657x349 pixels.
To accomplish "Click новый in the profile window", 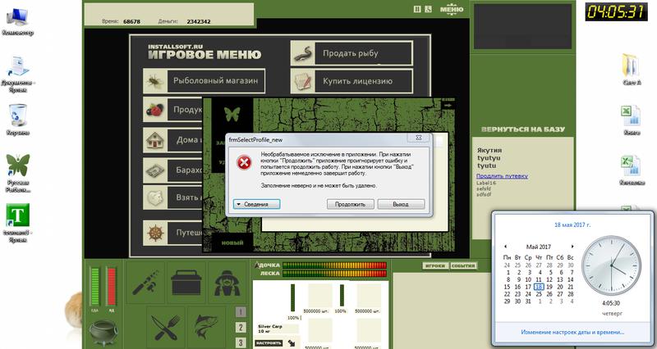I will pos(232,242).
